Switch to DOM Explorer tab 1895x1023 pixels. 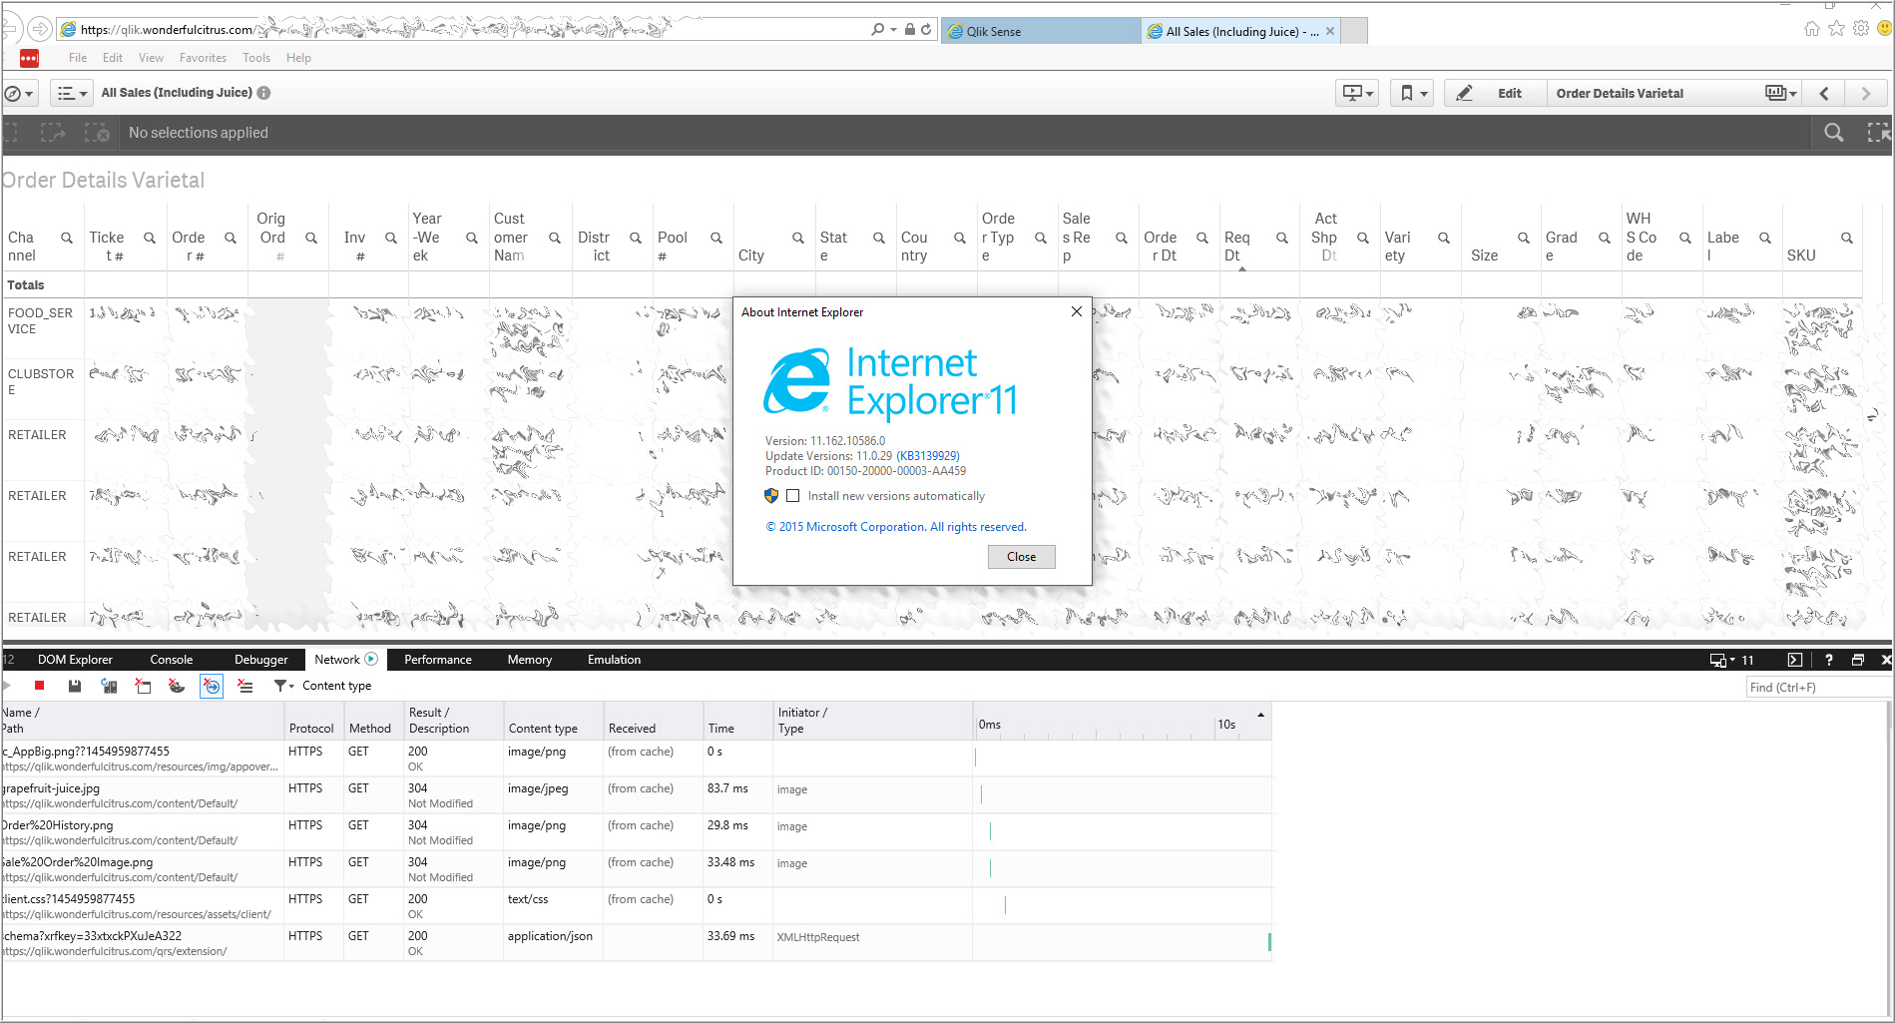(75, 660)
